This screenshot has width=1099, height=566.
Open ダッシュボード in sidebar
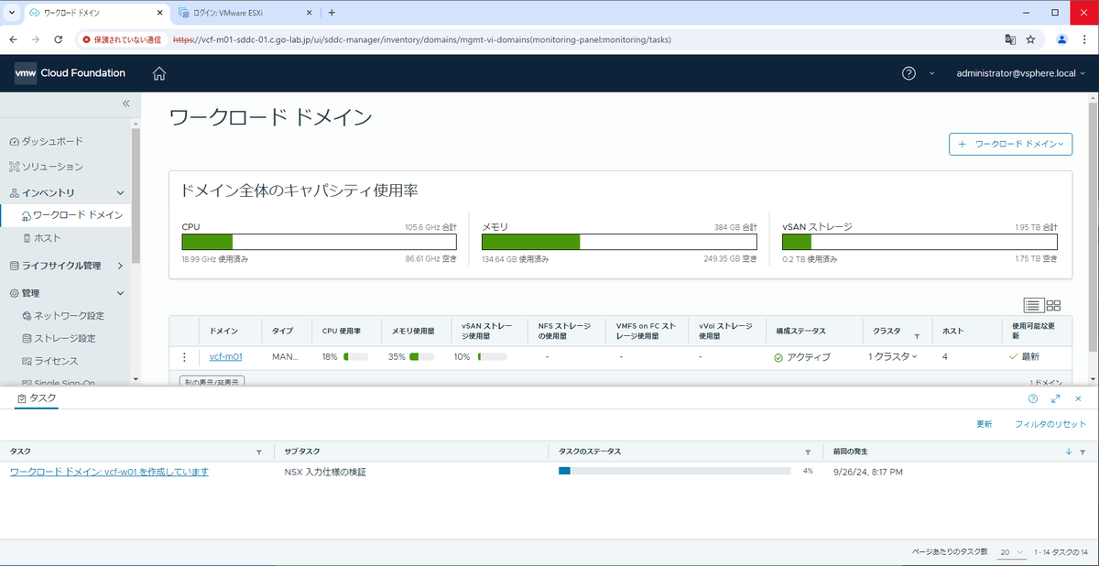click(52, 141)
